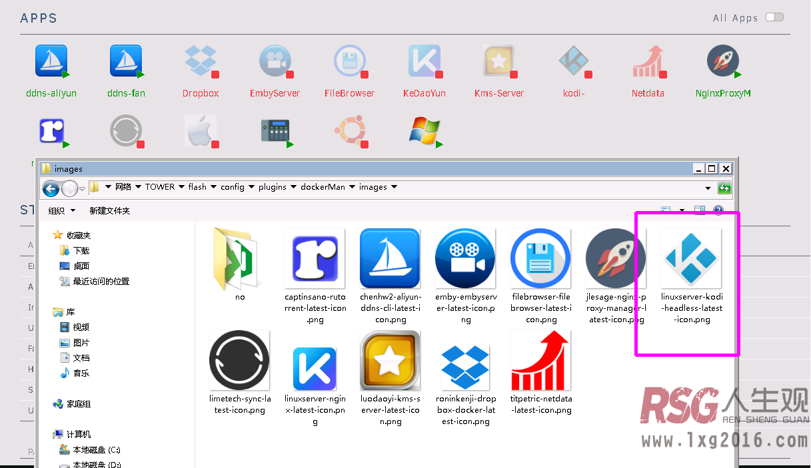Open the recent locations arrow beside forward button
This screenshot has width=811, height=468.
(x=82, y=190)
